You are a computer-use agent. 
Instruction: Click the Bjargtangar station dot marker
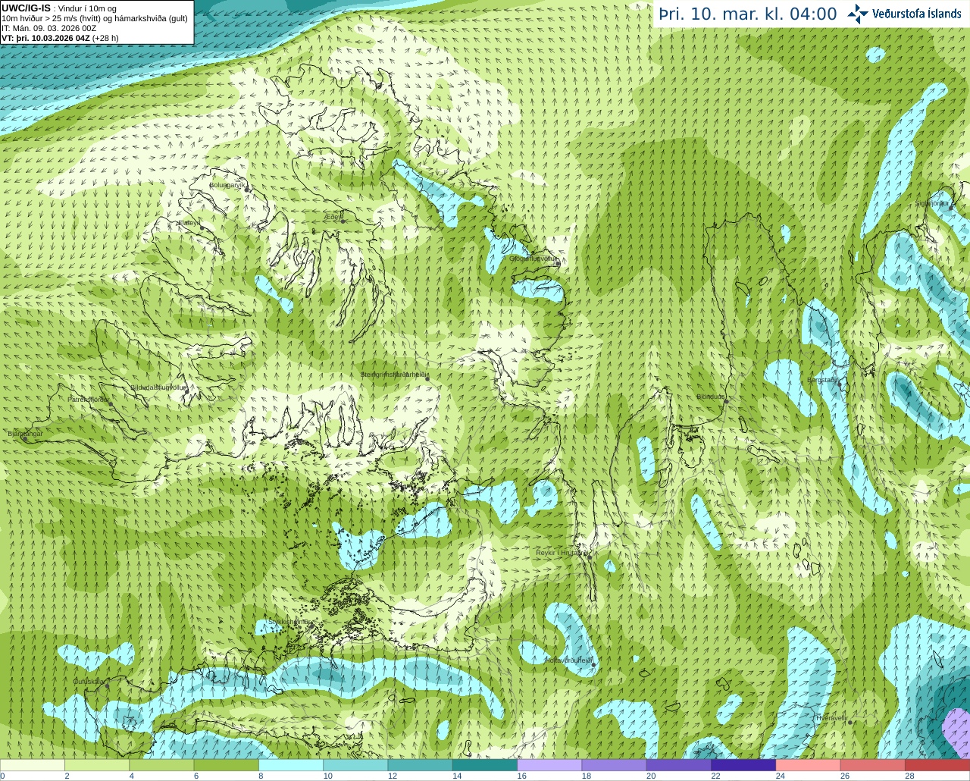(25, 438)
